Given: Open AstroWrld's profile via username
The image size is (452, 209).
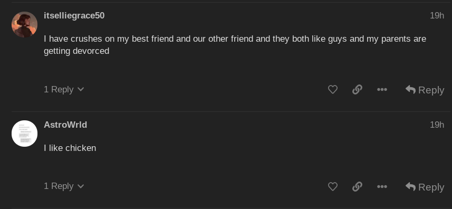Looking at the screenshot, I should tap(65, 125).
